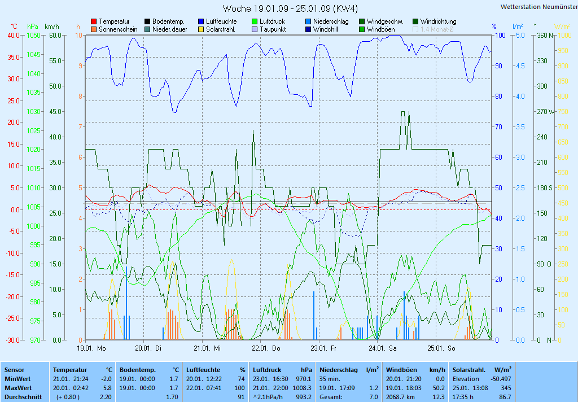The image size is (578, 402).
Task: Click the 'Sensor' header in the table
Action: pos(14,370)
